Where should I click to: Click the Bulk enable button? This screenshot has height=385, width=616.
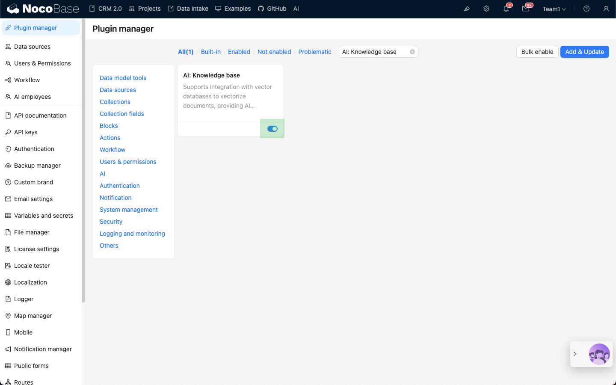[x=537, y=52]
